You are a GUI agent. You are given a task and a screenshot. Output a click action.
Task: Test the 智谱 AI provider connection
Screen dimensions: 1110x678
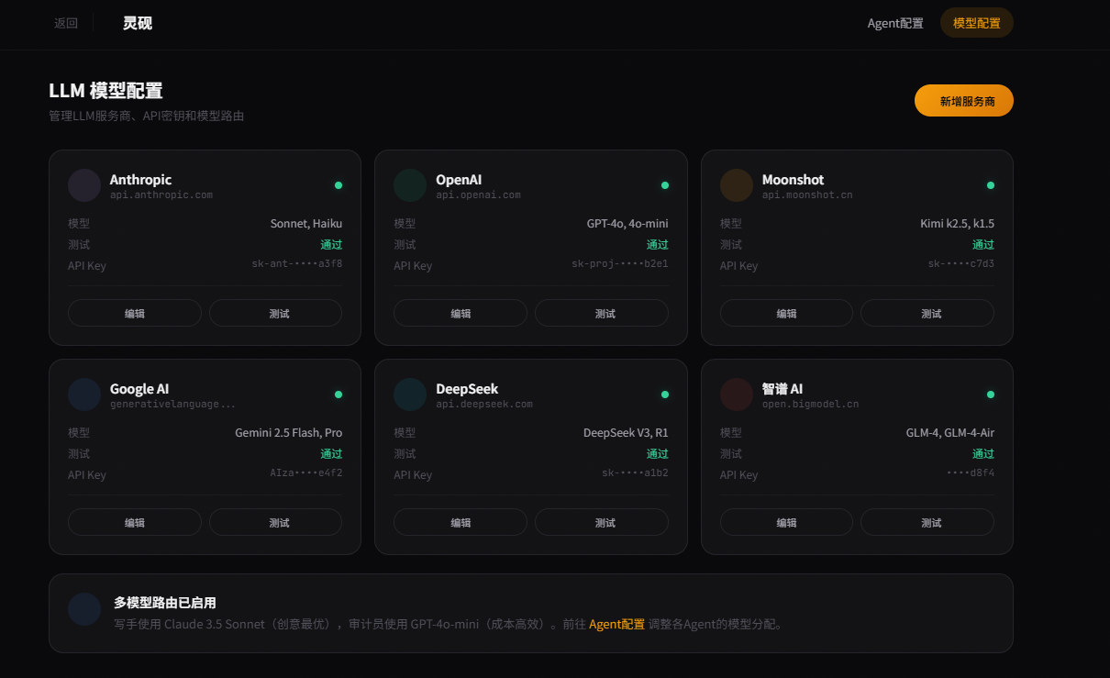tap(927, 522)
